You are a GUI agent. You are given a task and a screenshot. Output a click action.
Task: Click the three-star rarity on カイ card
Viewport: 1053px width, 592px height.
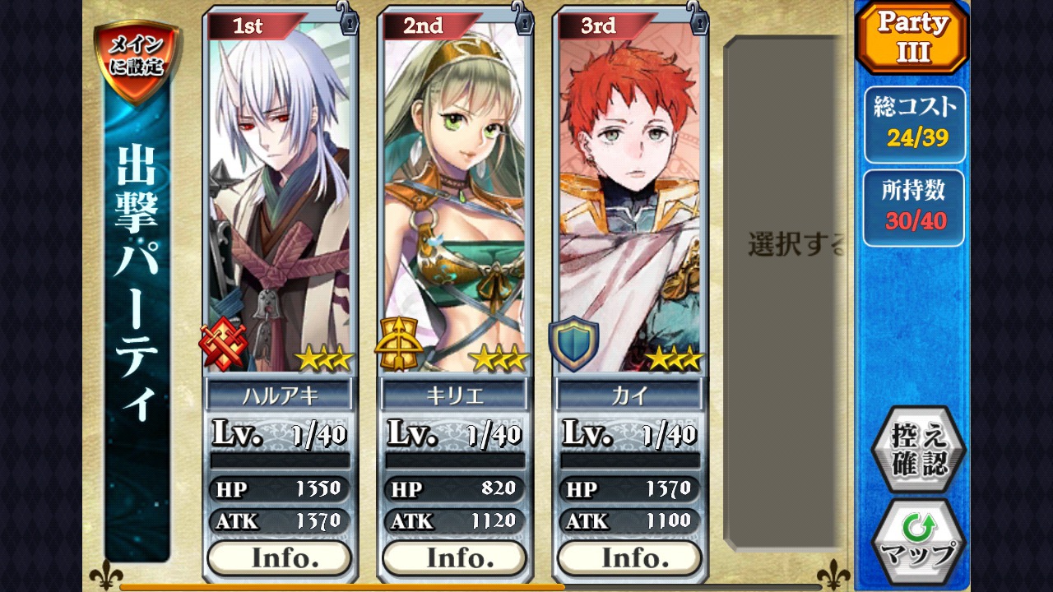(675, 358)
